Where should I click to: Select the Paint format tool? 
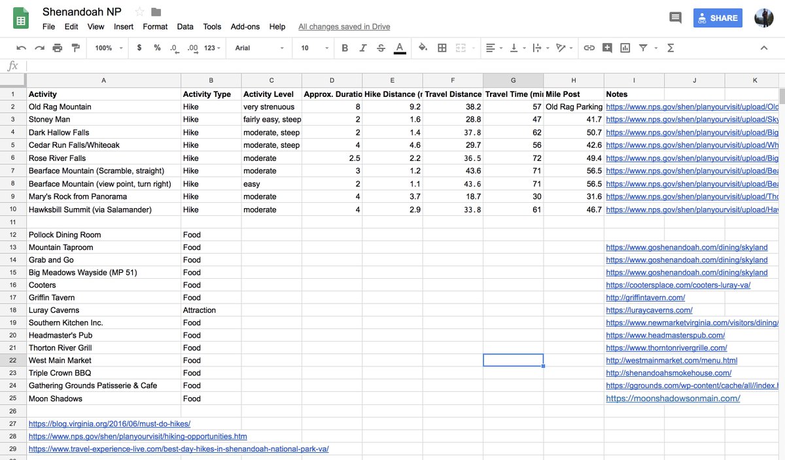pyautogui.click(x=75, y=48)
